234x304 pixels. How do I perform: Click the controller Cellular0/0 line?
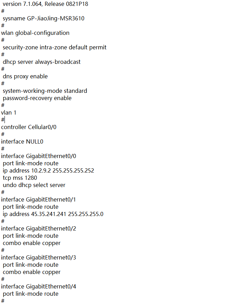coord(29,127)
